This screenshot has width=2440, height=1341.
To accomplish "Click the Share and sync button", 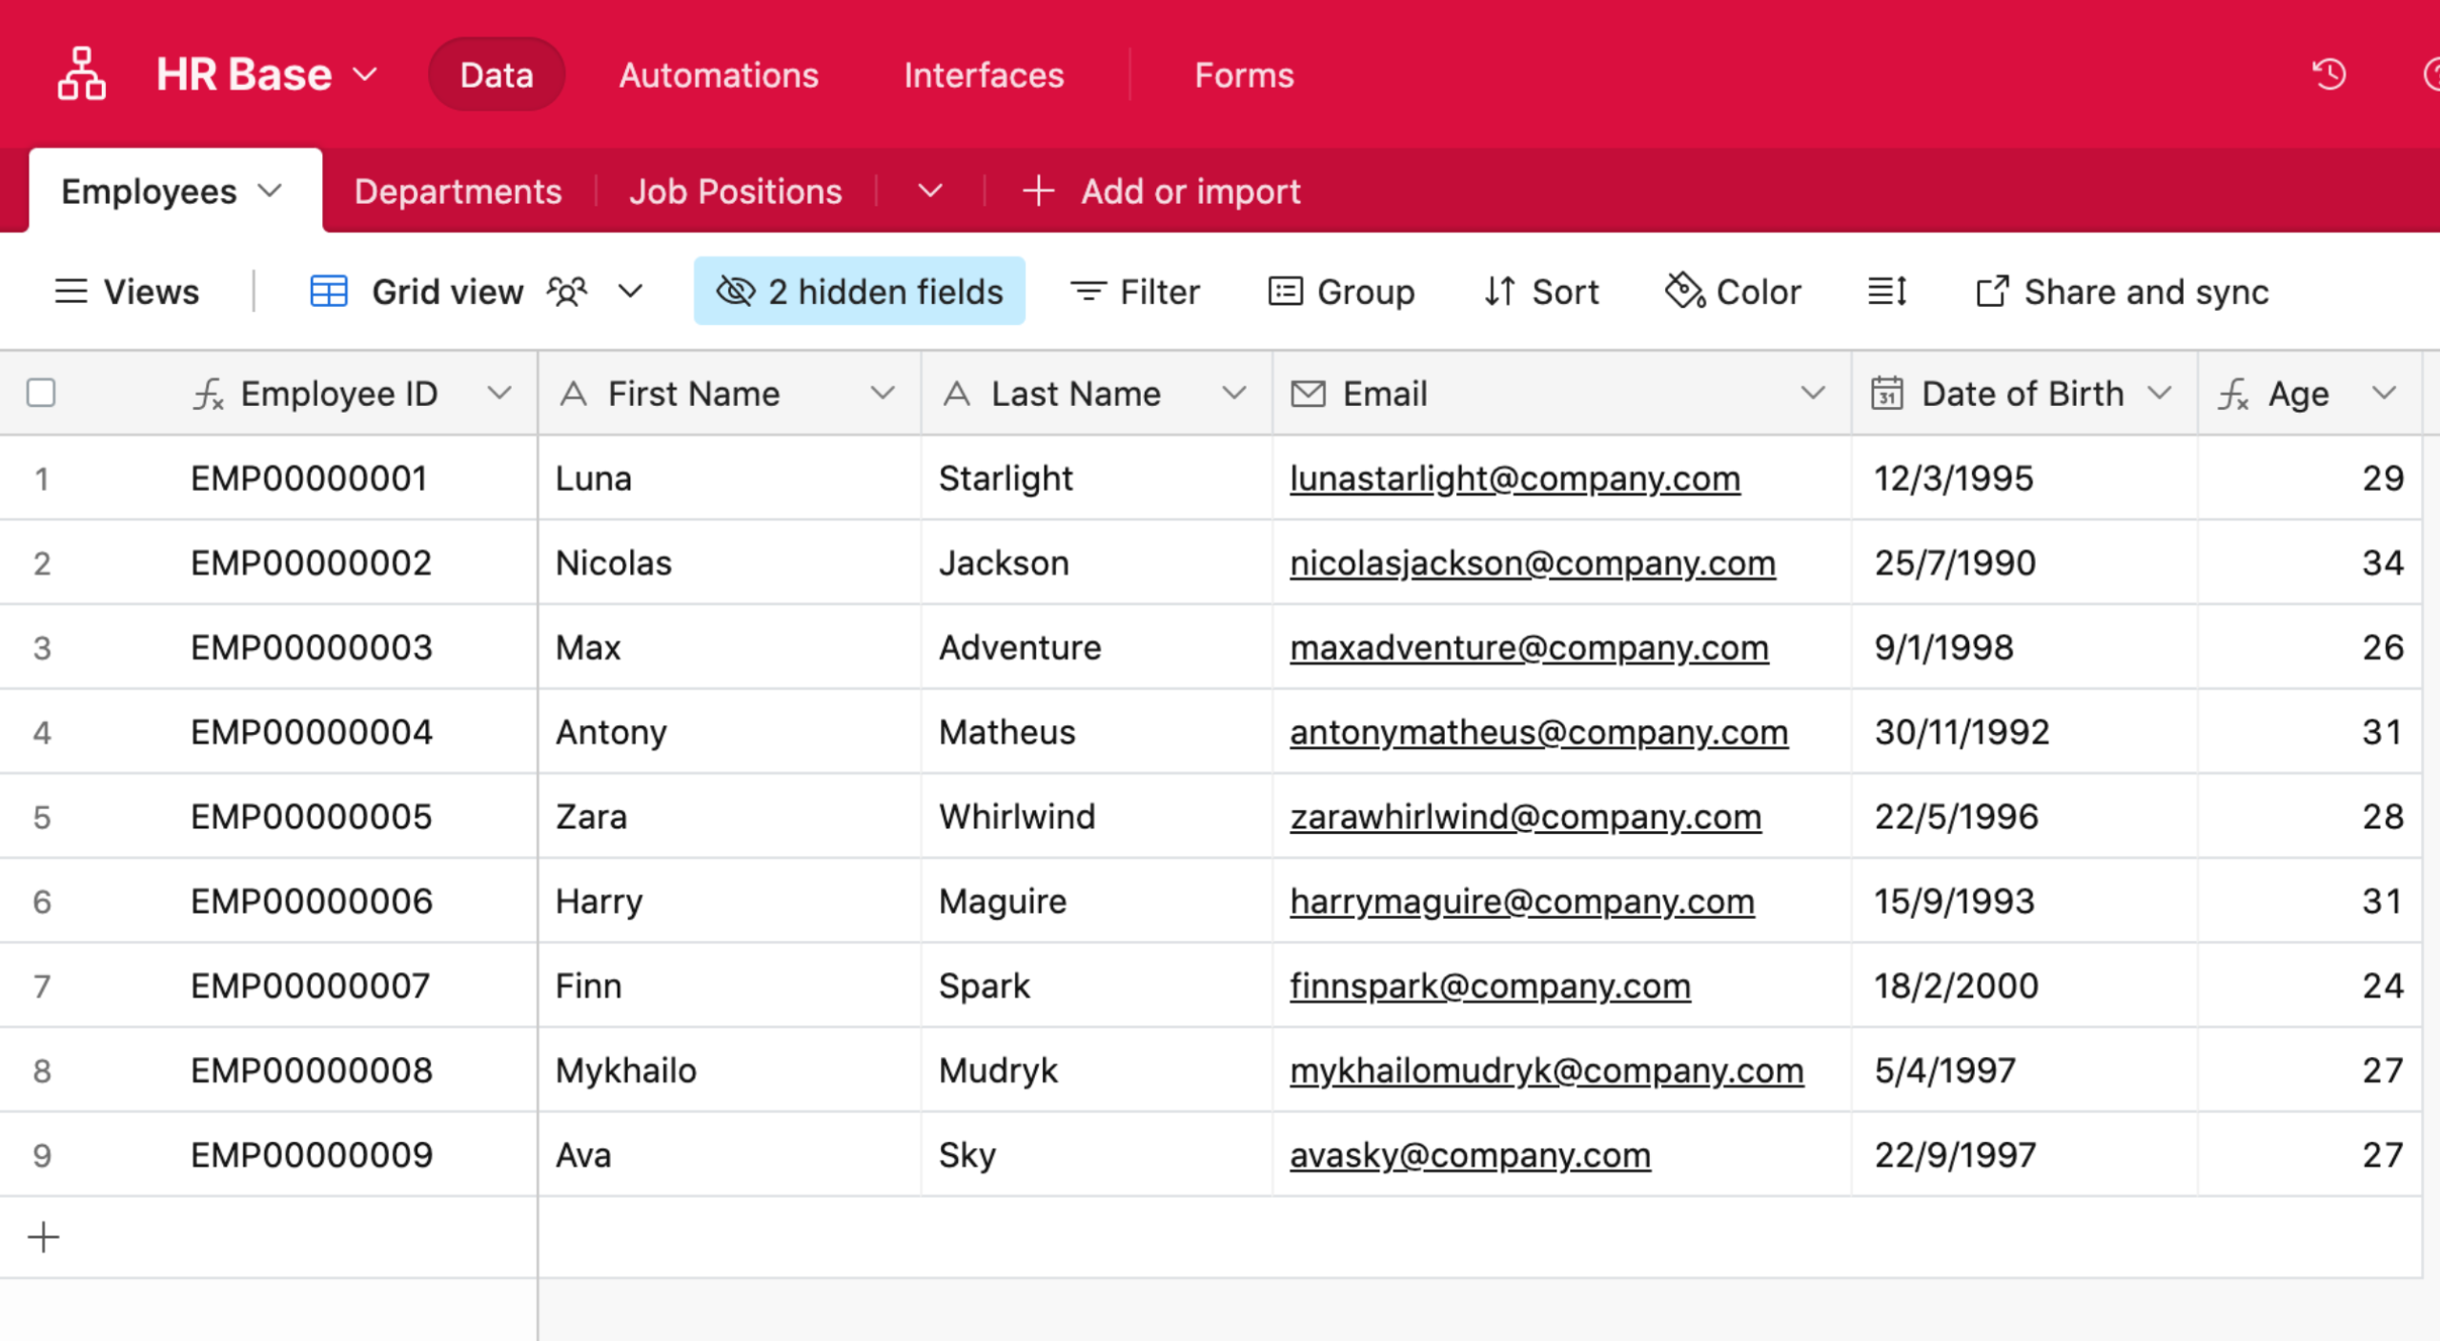I will click(2122, 292).
